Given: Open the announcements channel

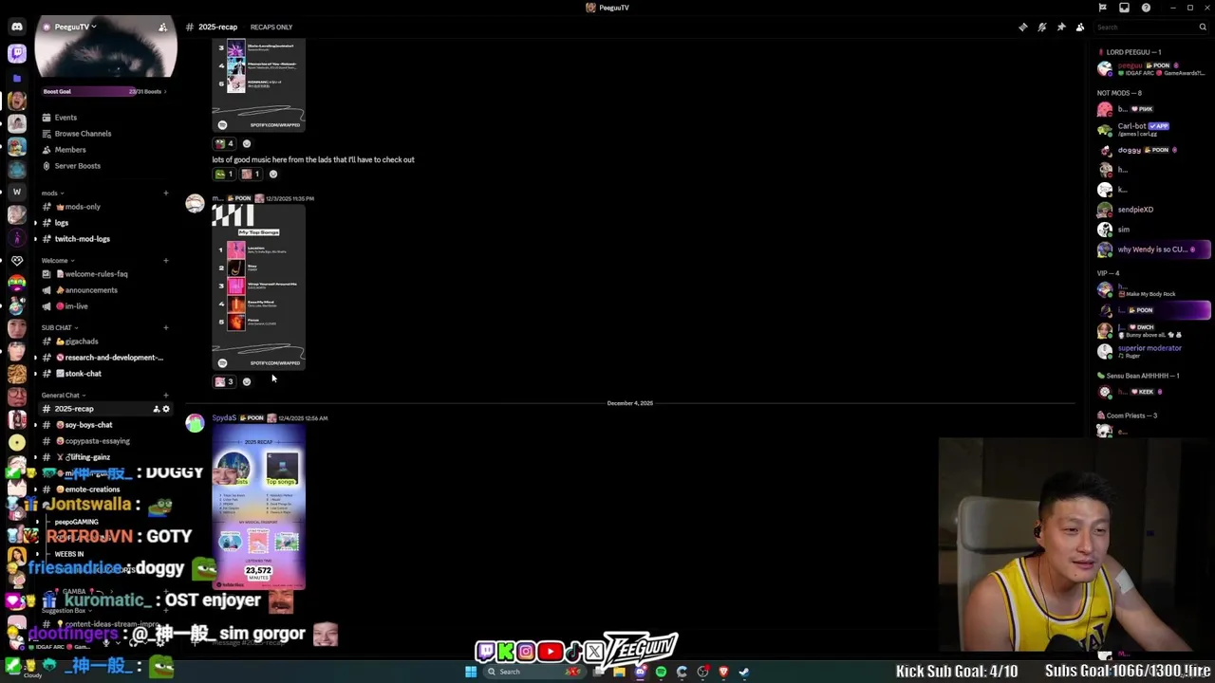Looking at the screenshot, I should [90, 290].
